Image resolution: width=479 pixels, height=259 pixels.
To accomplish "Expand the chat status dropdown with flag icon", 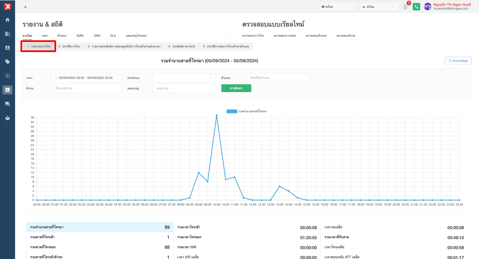I will coord(338,7).
